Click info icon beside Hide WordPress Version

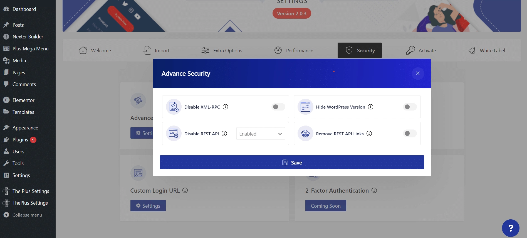click(370, 107)
